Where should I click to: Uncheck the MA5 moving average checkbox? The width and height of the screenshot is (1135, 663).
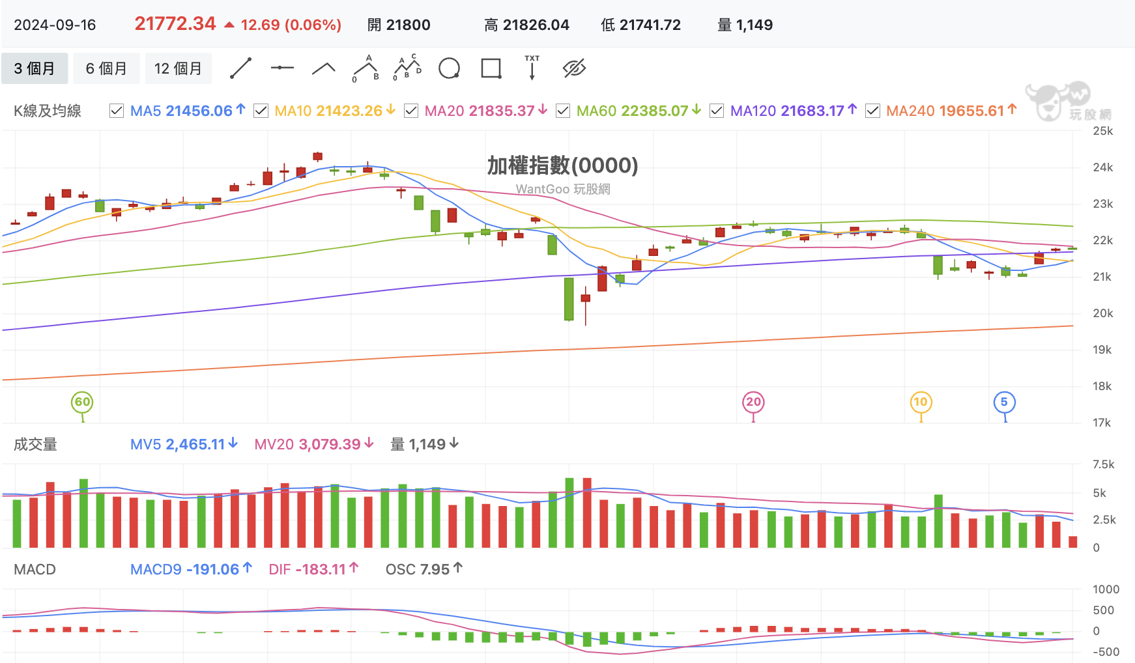point(117,111)
